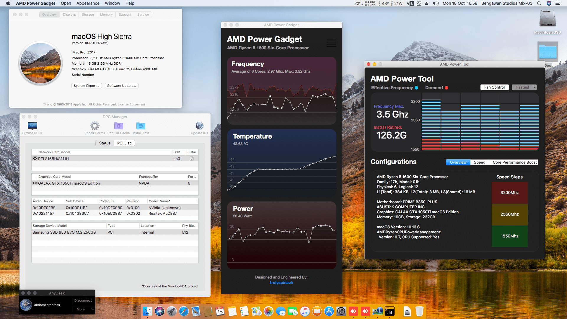Viewport: 567px width, 319px height.
Task: Open Launchpad rocket in dock
Action: [172, 311]
